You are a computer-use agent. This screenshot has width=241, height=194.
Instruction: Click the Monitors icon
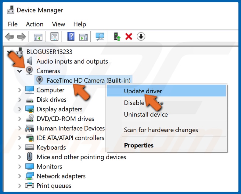coord(30,167)
